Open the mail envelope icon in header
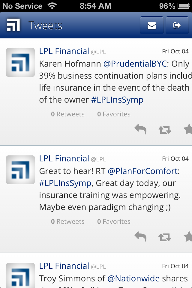The image size is (192, 288). [x=152, y=25]
